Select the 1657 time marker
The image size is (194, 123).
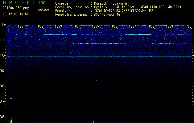pos(132,26)
